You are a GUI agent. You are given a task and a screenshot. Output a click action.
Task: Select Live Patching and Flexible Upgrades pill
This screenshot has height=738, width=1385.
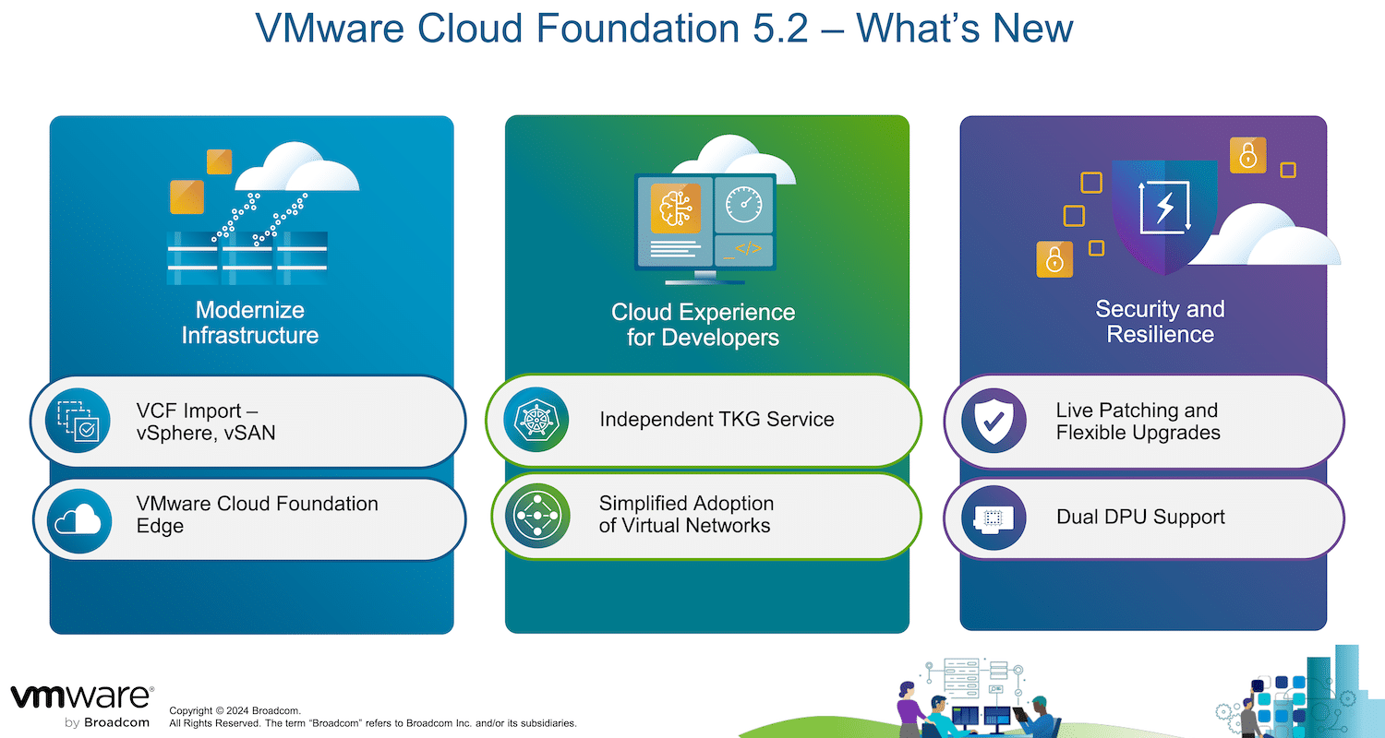pos(1144,421)
